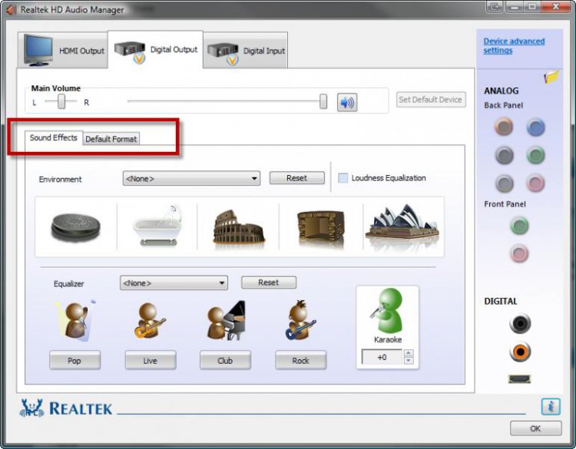This screenshot has height=449, width=576.
Task: Select the orange back panel jack
Action: click(504, 127)
